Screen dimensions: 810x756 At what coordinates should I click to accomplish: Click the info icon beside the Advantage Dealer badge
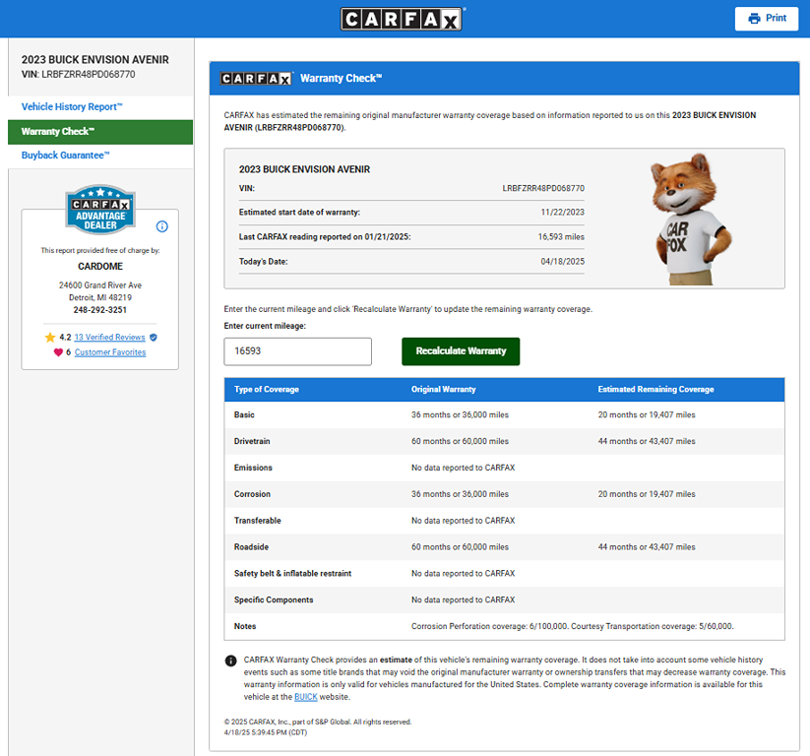(162, 226)
